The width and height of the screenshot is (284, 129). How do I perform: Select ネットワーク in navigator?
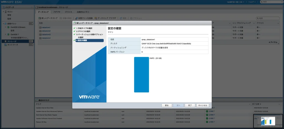click(x=13, y=45)
